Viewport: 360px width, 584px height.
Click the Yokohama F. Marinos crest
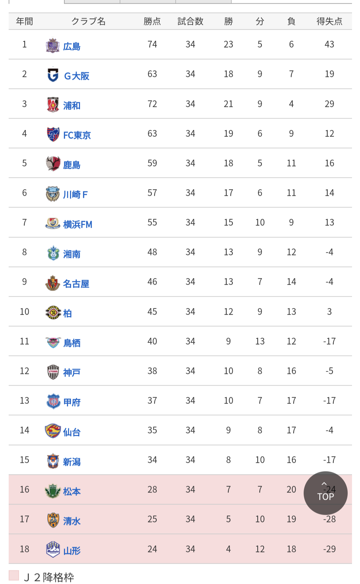[53, 223]
